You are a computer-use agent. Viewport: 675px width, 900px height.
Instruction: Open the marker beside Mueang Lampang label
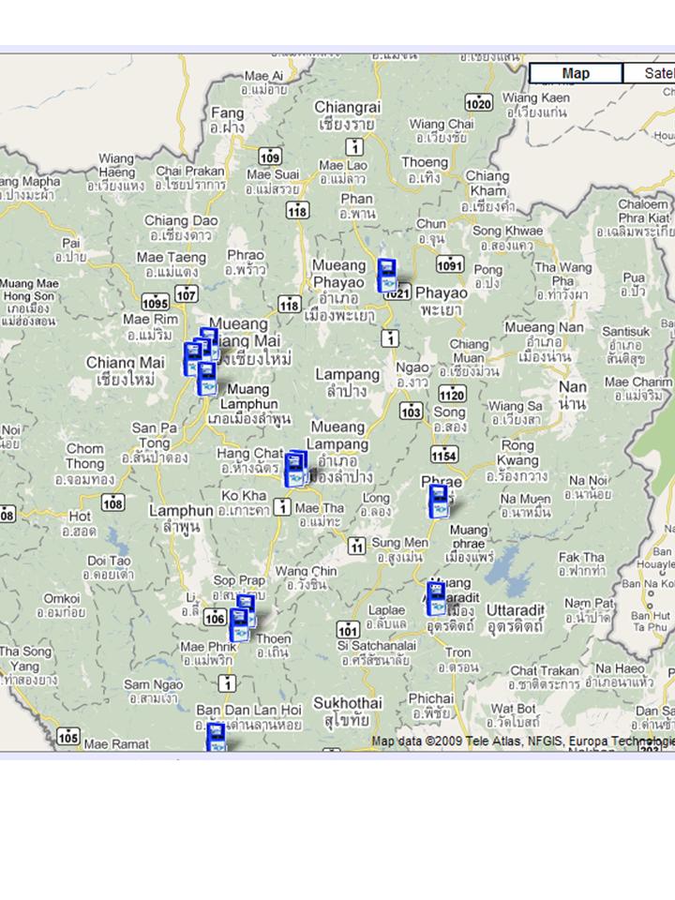[x=295, y=470]
